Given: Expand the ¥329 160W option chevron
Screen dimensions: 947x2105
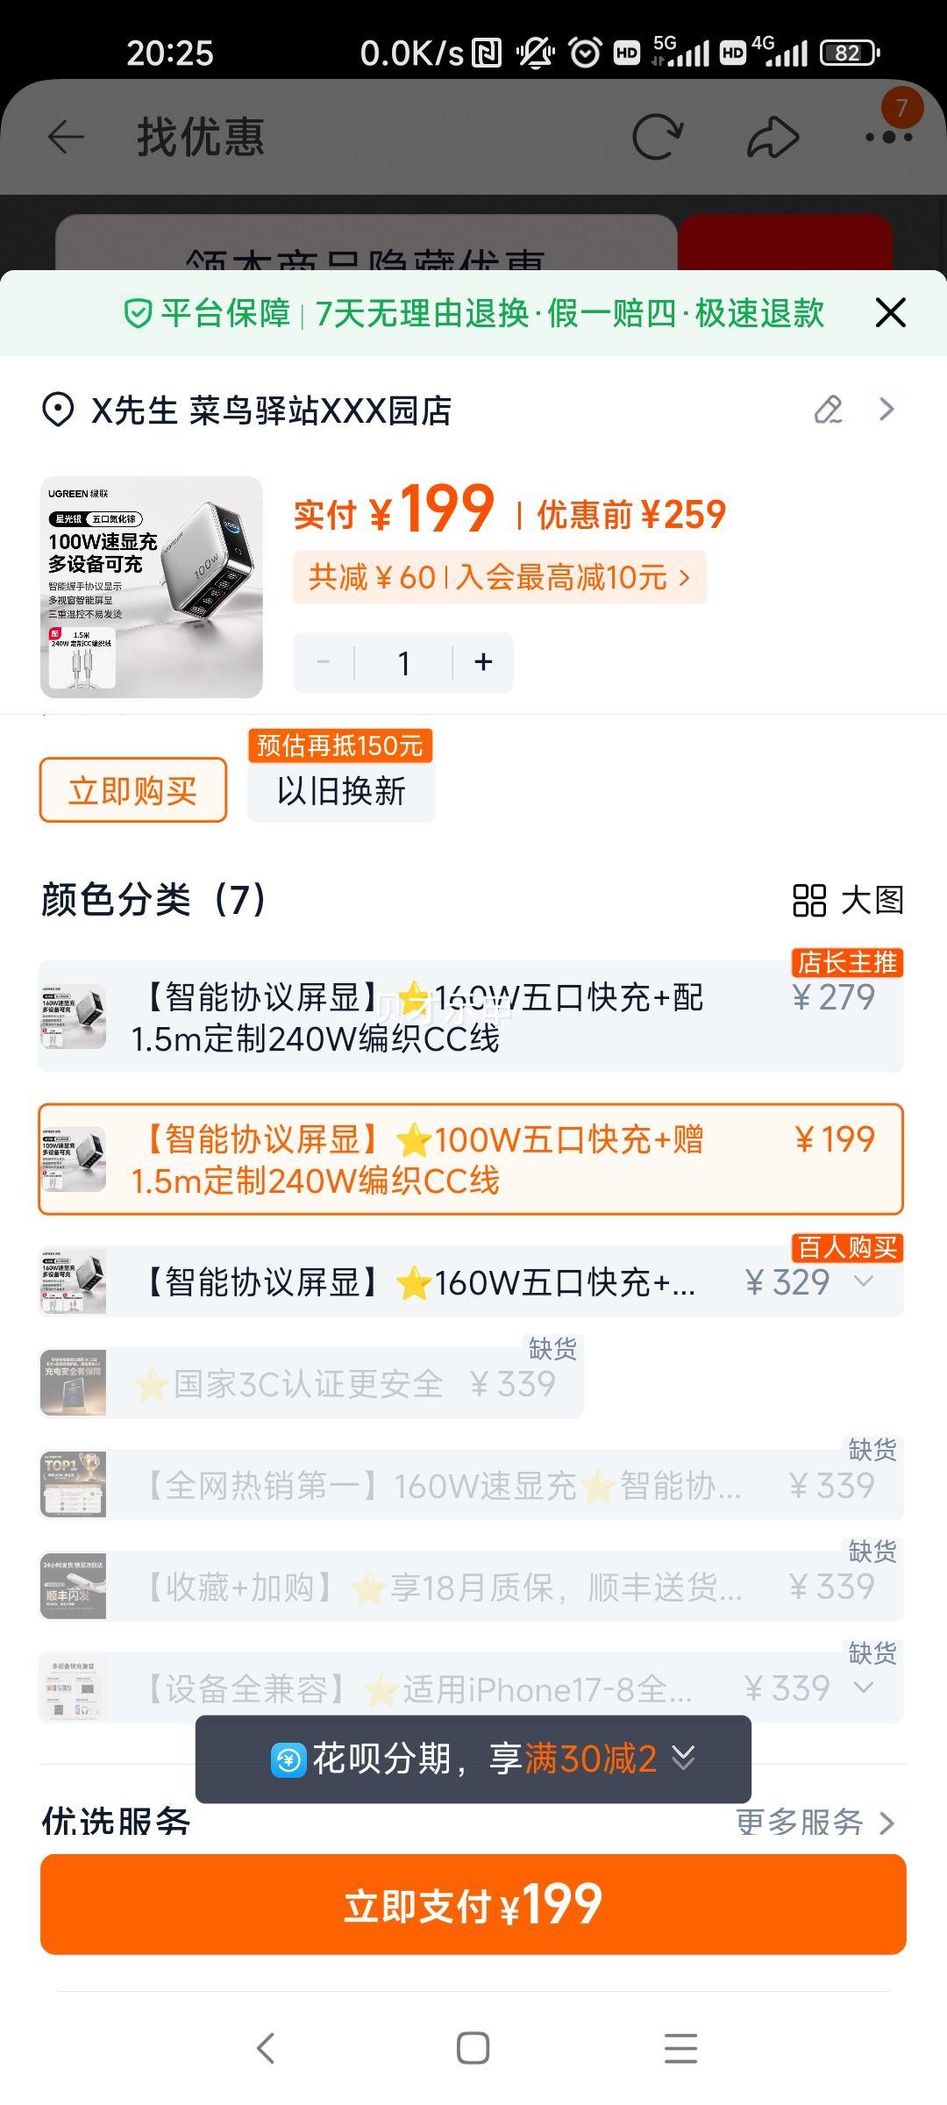Looking at the screenshot, I should (864, 1281).
